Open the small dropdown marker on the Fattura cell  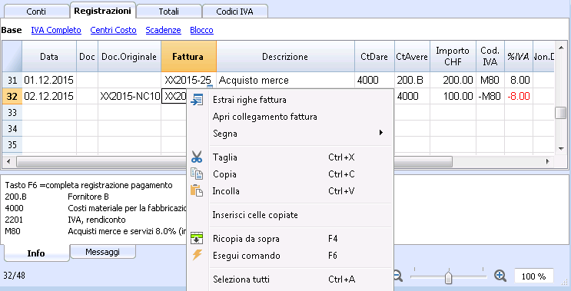(210, 87)
